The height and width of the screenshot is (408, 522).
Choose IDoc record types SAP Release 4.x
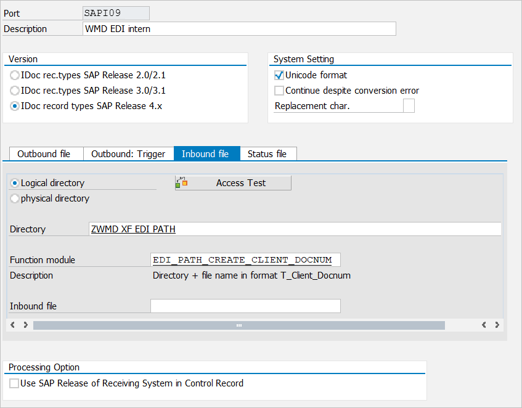coord(15,106)
